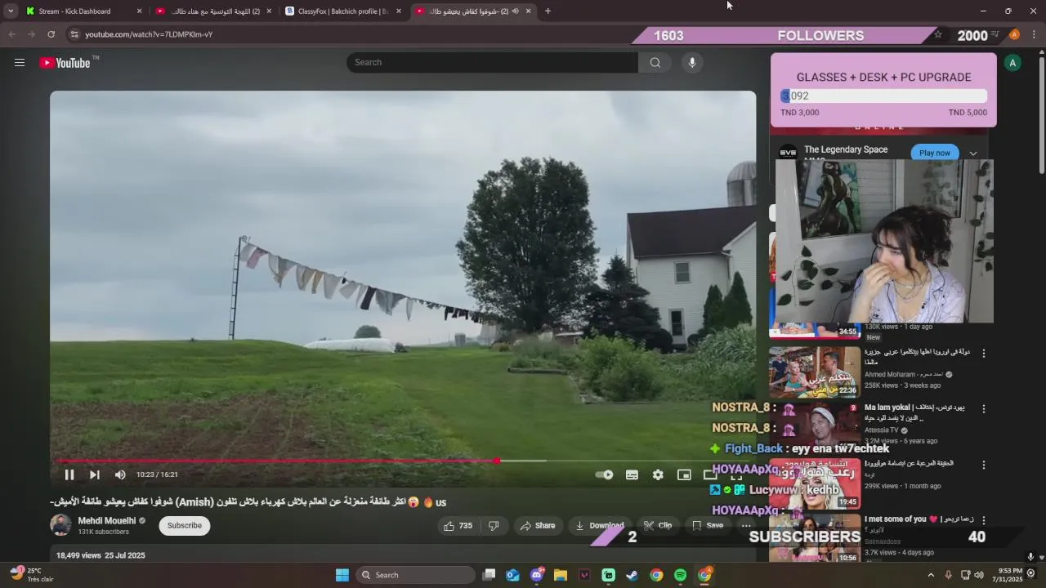
Task: Open Discord from the taskbar
Action: coord(537,575)
